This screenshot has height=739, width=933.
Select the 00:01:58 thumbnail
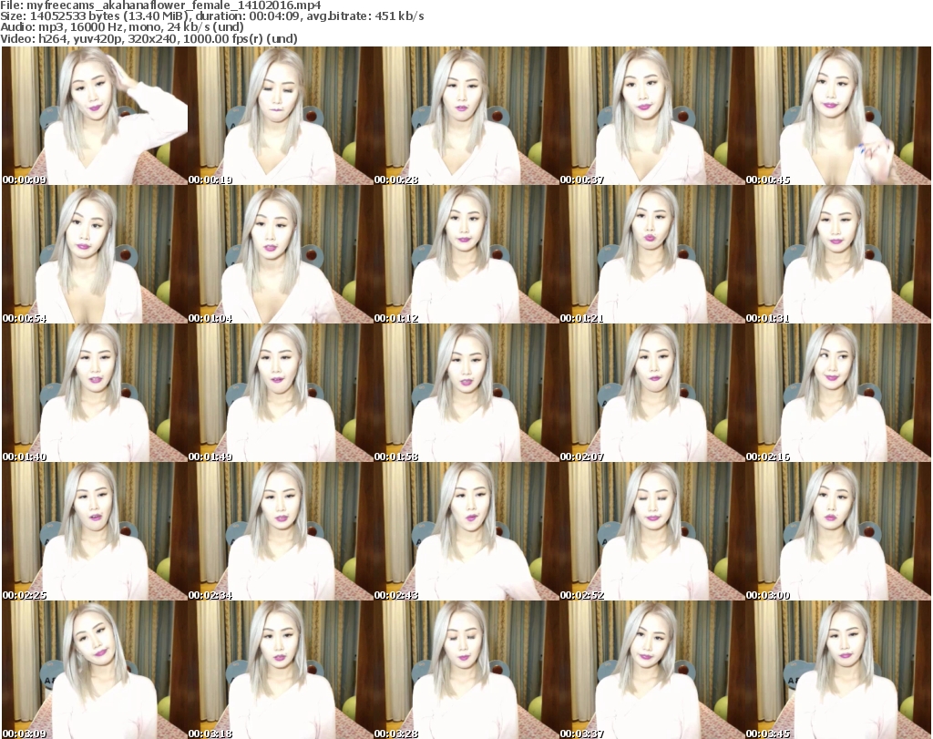[x=466, y=393]
